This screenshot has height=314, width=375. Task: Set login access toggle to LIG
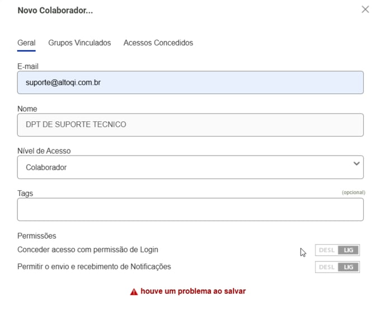pyautogui.click(x=349, y=250)
